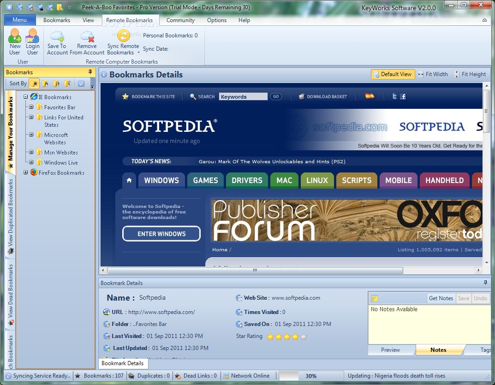Click the globe with magnifier quick-access icon
Screen dimensions: 495x385
pos(19,7)
